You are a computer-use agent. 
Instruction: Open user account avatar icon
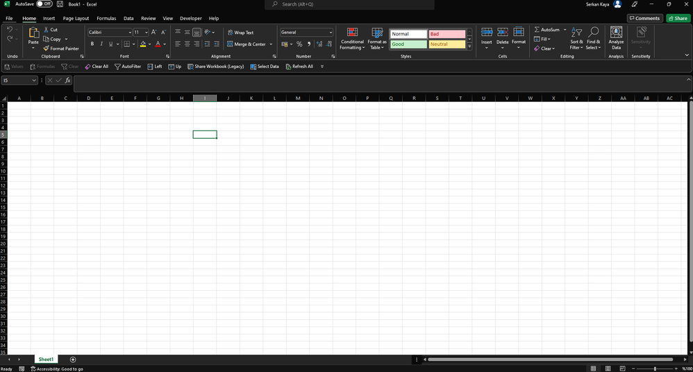tap(617, 4)
